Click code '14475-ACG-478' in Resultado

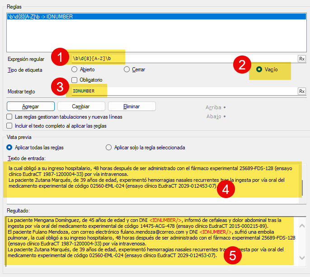coord(157,226)
